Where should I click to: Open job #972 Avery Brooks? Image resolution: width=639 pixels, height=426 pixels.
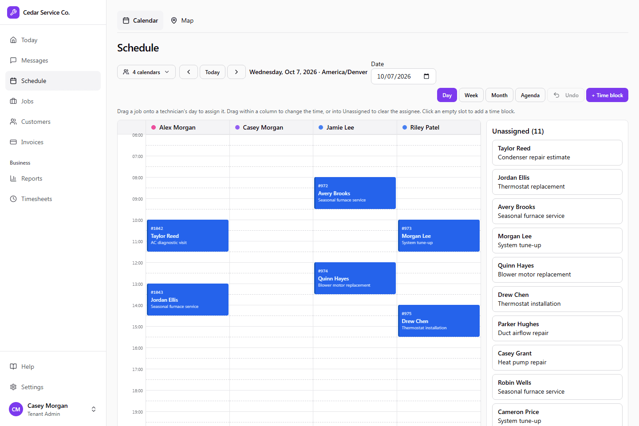[x=355, y=193]
